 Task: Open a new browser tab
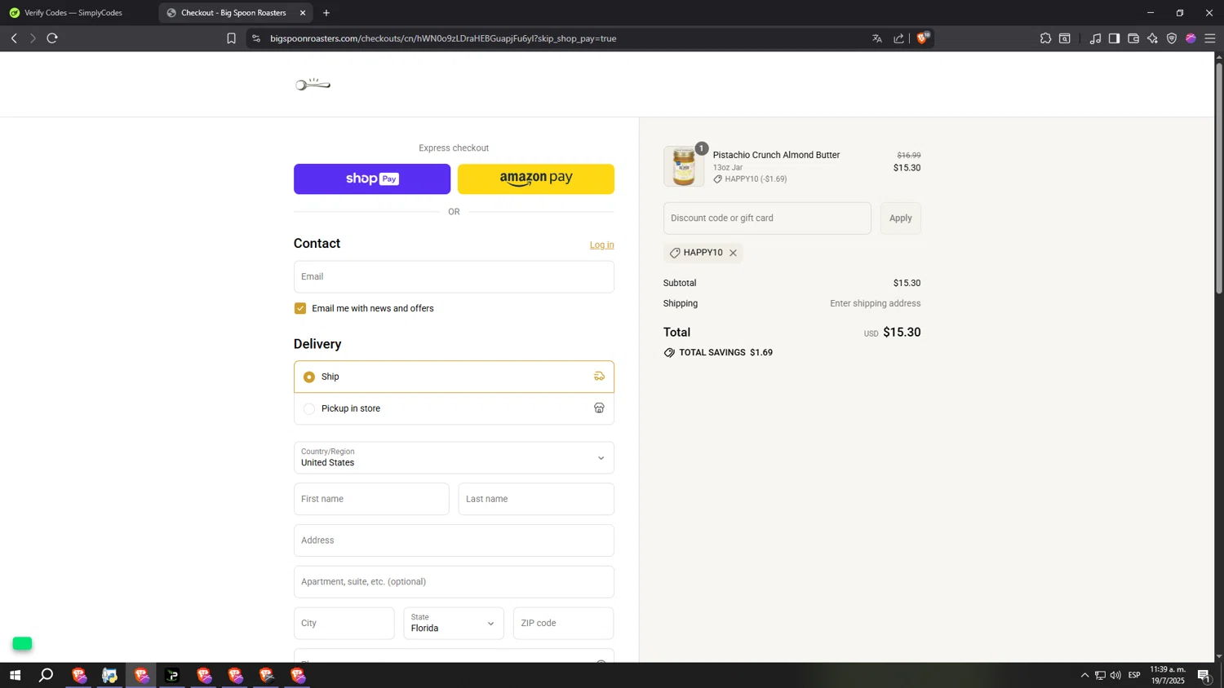[x=326, y=13]
